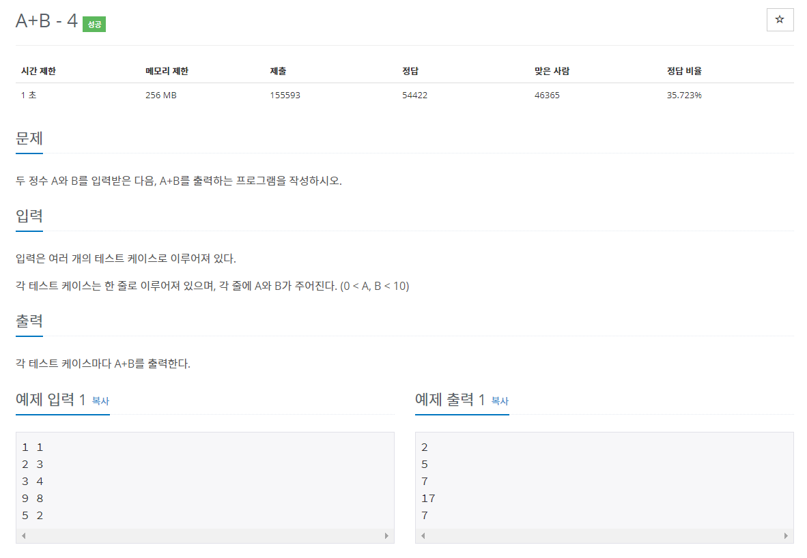Click the 메모리 제한 column header
The image size is (807, 558).
pos(167,71)
